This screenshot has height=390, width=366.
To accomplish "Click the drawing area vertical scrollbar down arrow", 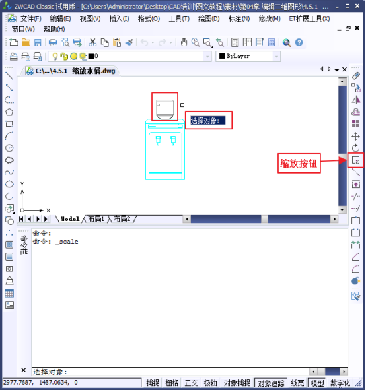I will [342, 210].
